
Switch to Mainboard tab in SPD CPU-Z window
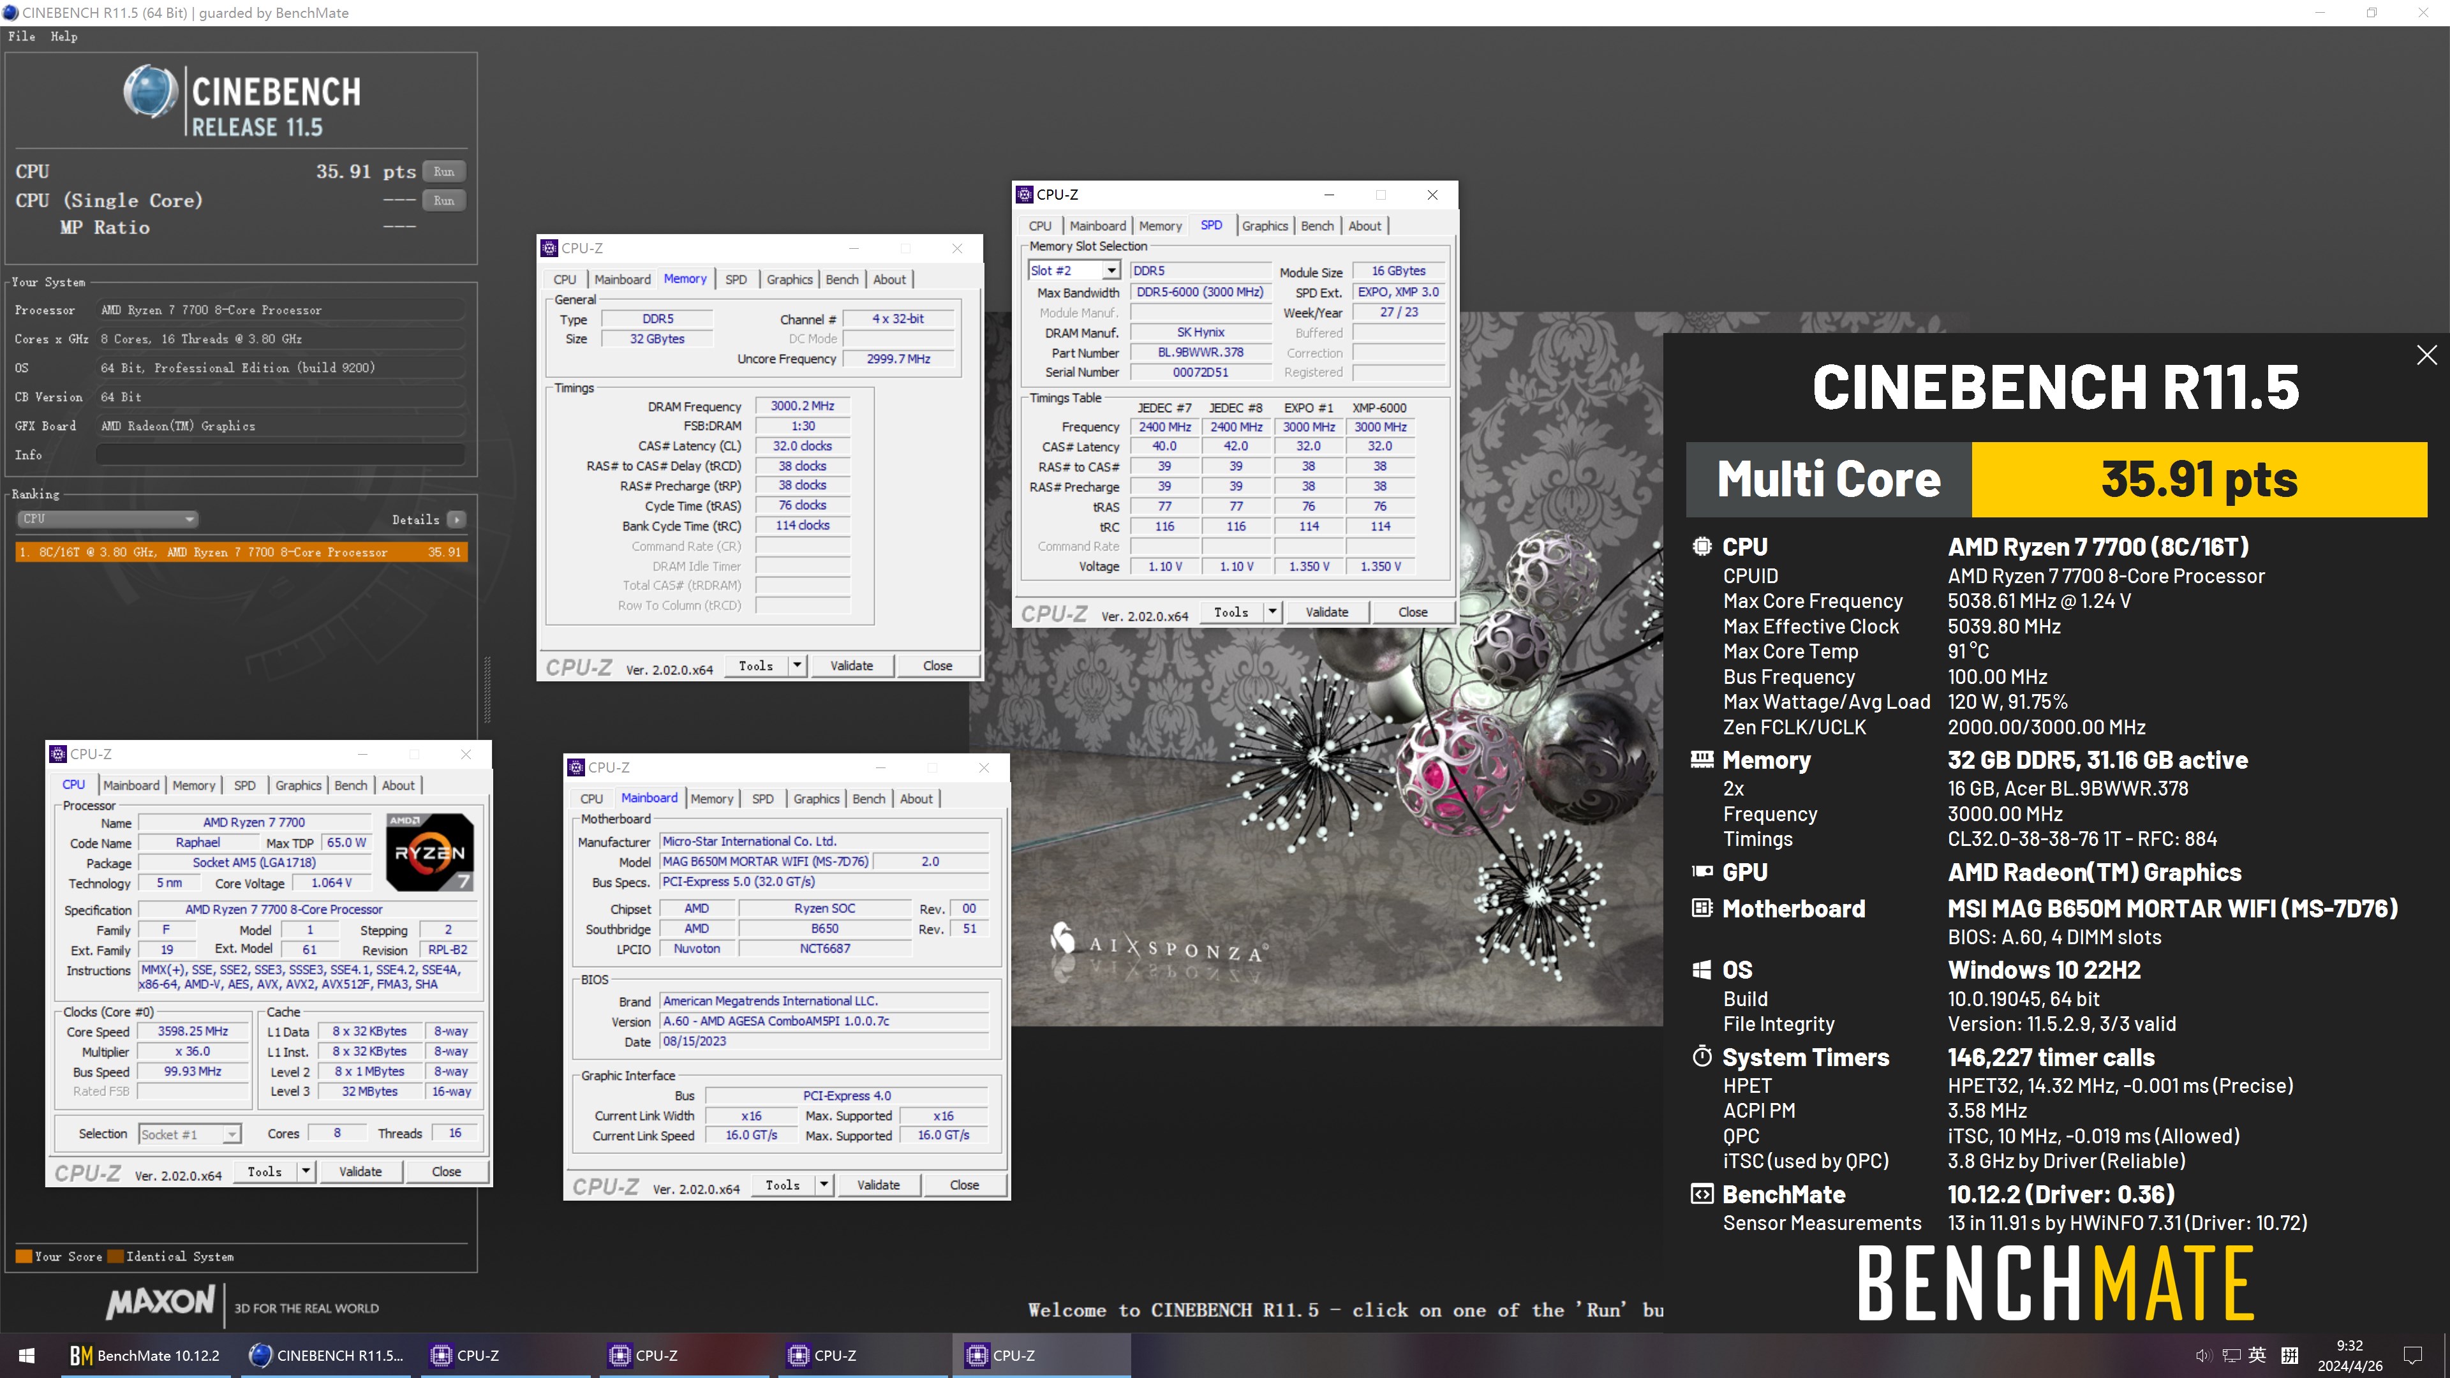[1097, 226]
